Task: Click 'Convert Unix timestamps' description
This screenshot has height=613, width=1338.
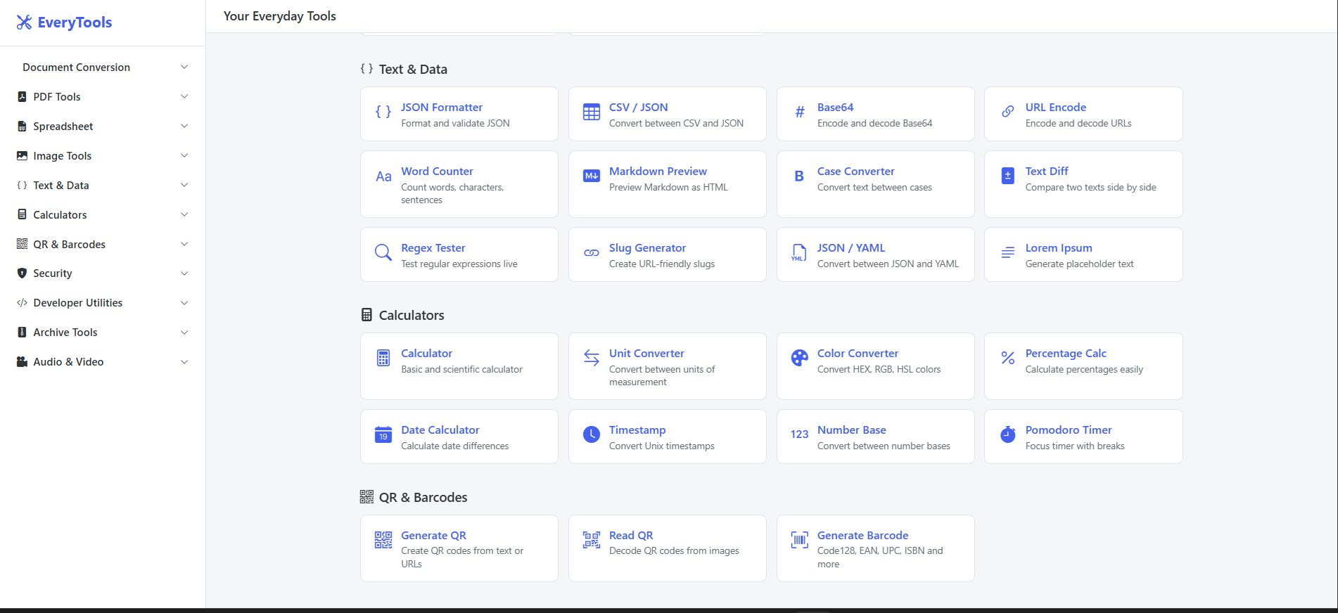Action: point(661,446)
